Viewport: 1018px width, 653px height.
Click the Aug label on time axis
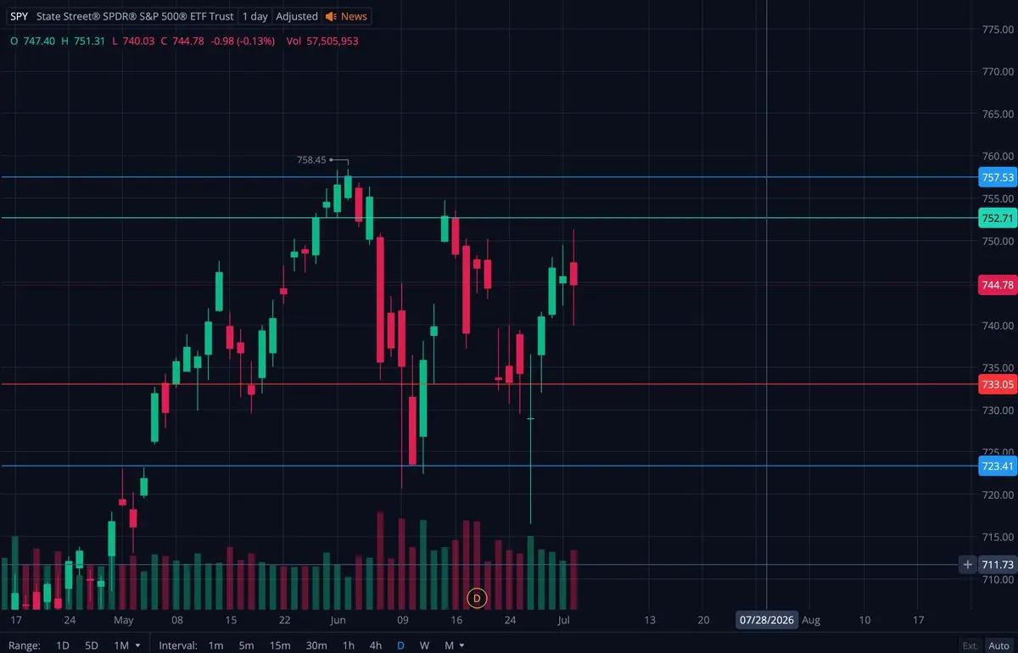tap(811, 620)
